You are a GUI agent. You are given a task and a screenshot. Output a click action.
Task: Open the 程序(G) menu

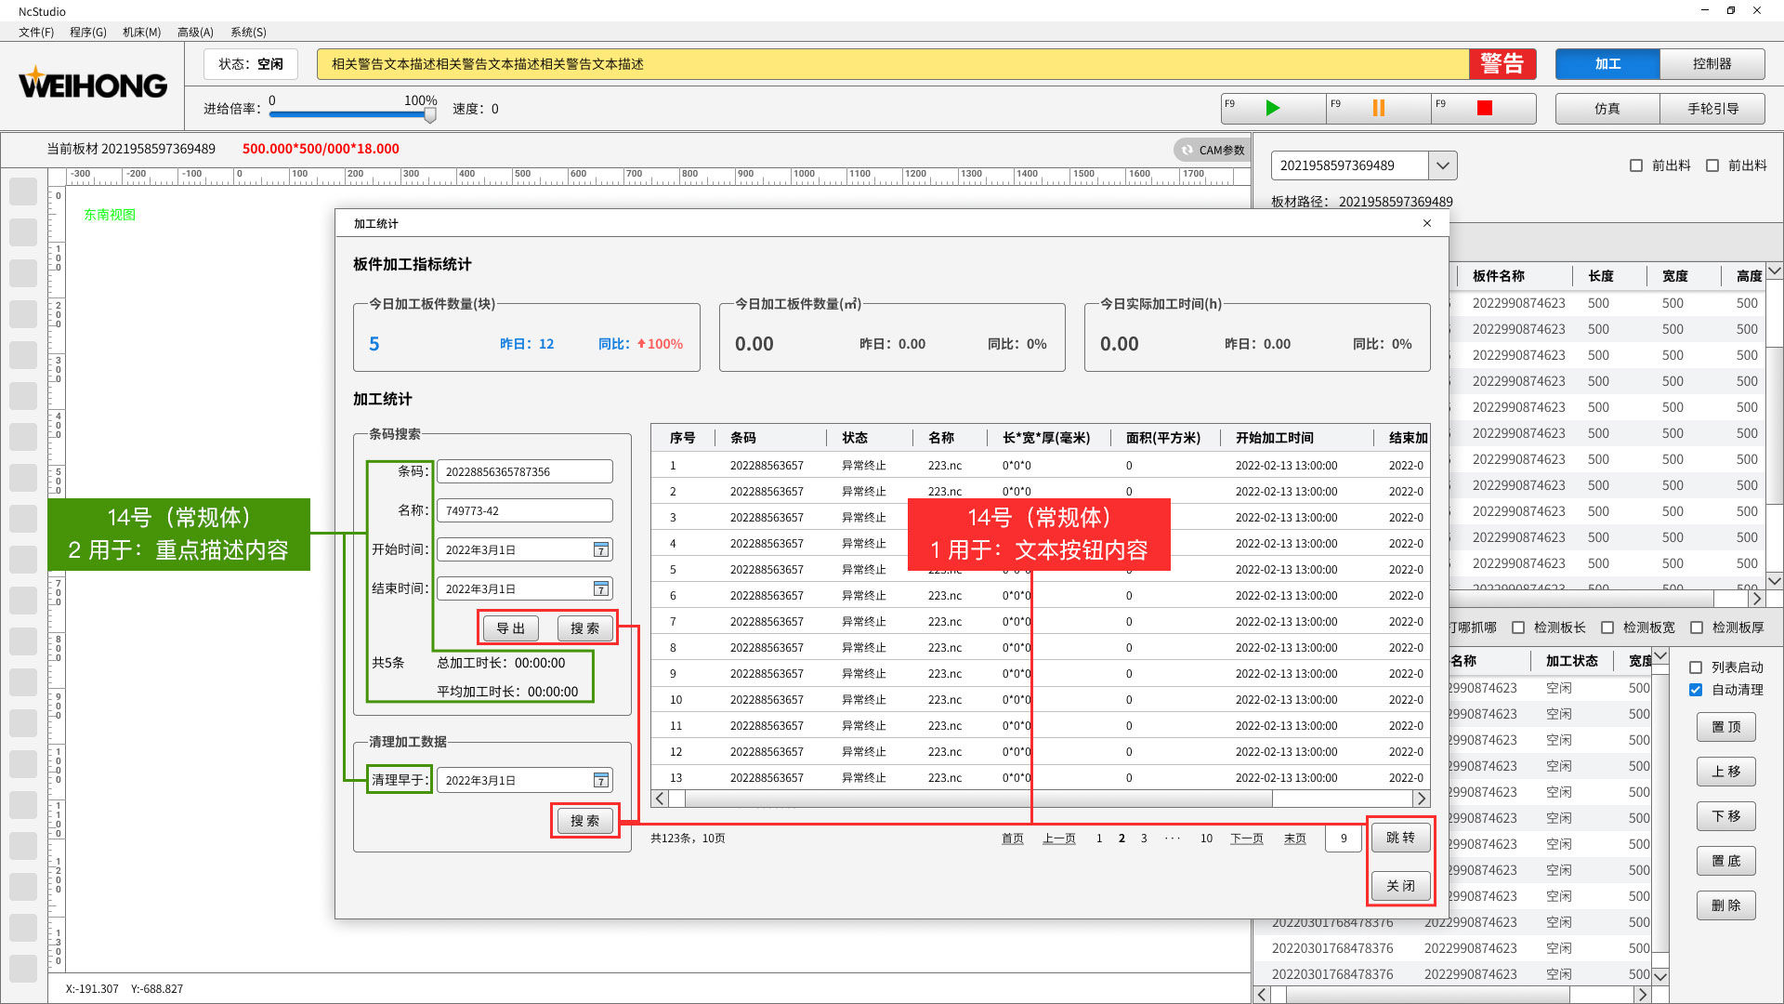[x=88, y=32]
